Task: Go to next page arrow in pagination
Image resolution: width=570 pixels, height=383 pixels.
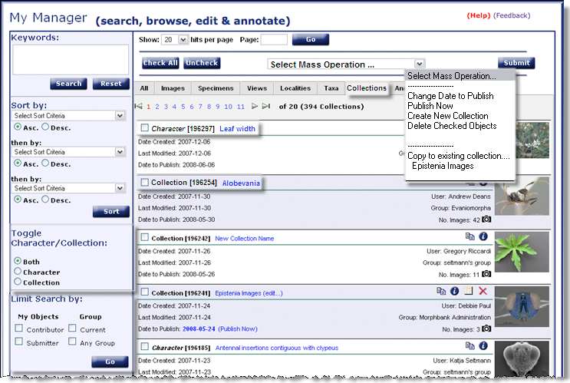Action: (x=255, y=107)
